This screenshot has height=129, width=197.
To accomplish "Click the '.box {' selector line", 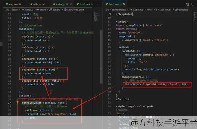I will coord(120,113).
